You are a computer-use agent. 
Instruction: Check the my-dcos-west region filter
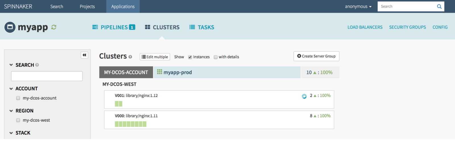(x=18, y=120)
